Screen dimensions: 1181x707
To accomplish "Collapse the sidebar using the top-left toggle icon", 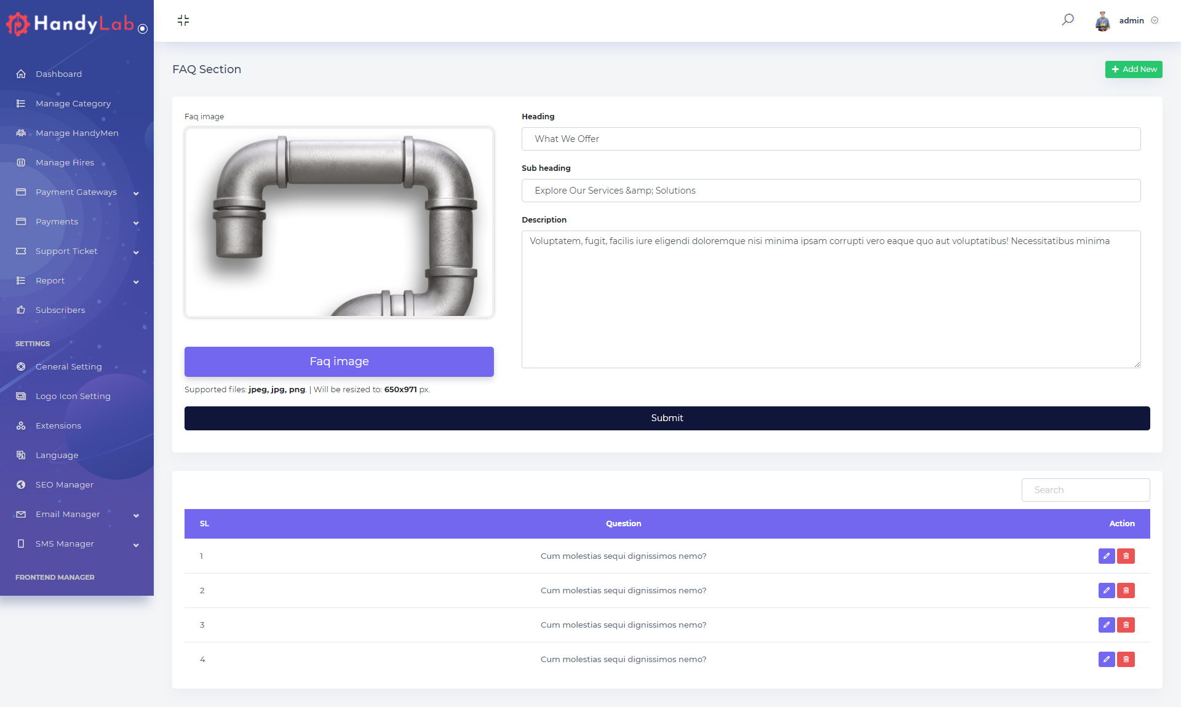I will [x=183, y=20].
